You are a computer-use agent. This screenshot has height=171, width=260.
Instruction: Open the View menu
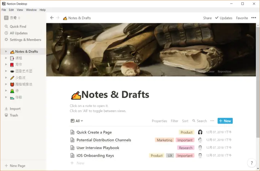pyautogui.click(x=20, y=10)
